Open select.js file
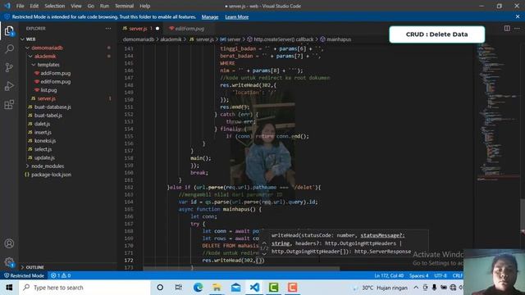Screen dimensions: 525x295 click(43, 149)
